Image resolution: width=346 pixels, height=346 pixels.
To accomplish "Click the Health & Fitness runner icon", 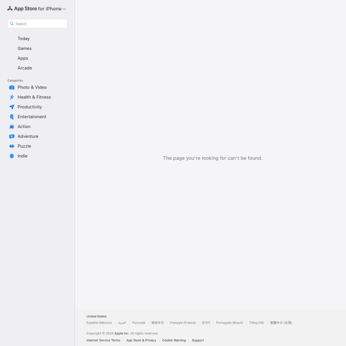I will pos(12,97).
